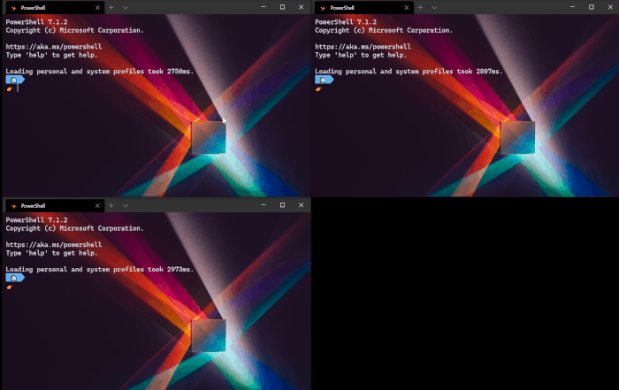Open profile dropdown in bottom-left terminal window

tap(126, 206)
